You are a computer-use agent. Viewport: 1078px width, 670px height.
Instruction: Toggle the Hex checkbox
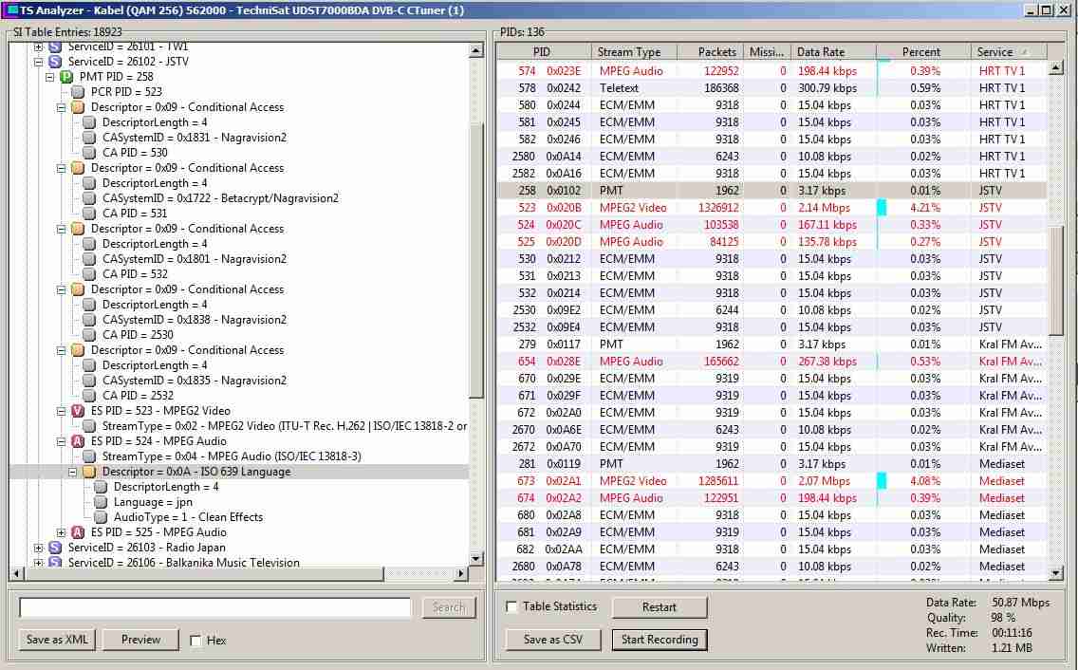point(195,641)
